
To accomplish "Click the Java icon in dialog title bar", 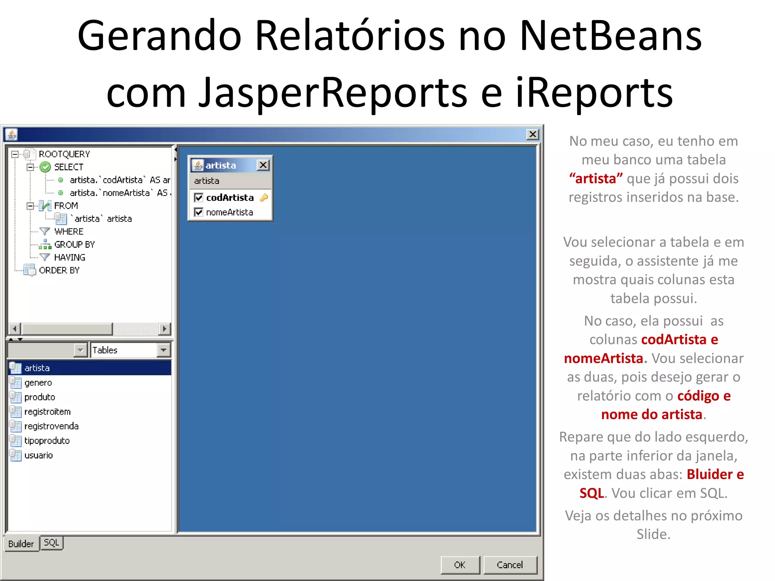I will pyautogui.click(x=11, y=134).
